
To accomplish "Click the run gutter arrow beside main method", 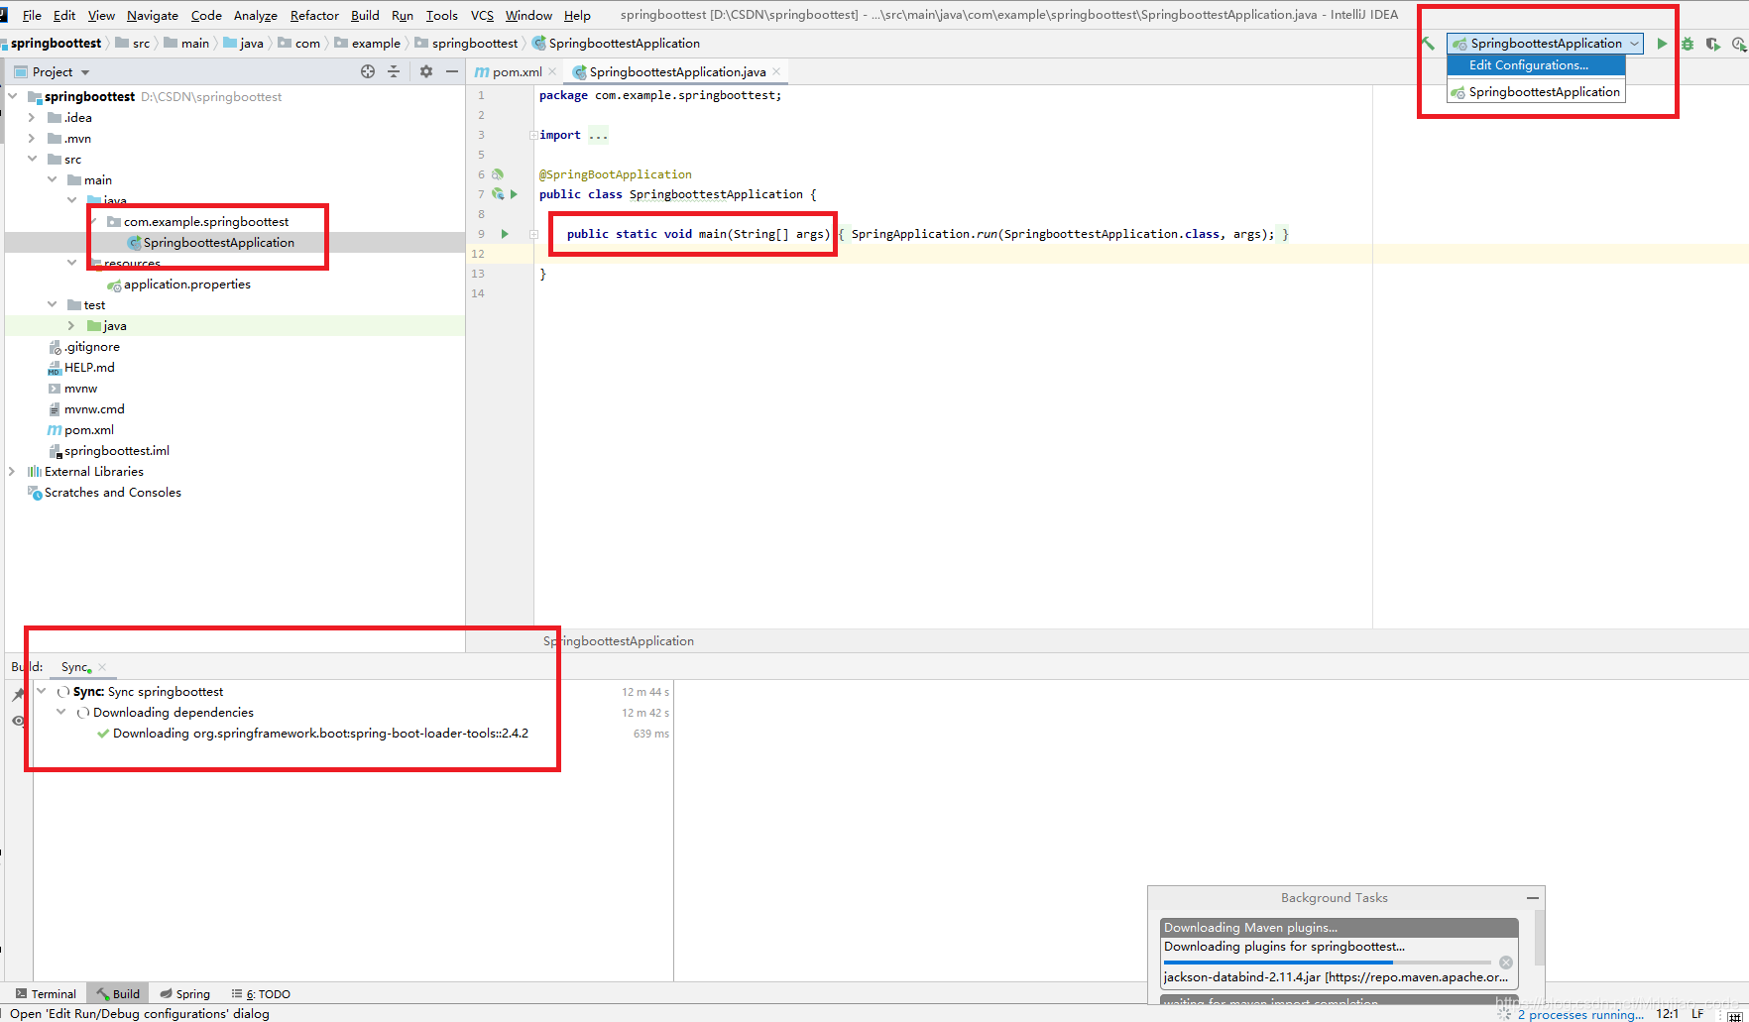I will click(x=505, y=234).
